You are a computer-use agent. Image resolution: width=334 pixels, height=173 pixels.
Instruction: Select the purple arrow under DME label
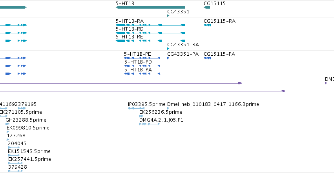(x=326, y=83)
